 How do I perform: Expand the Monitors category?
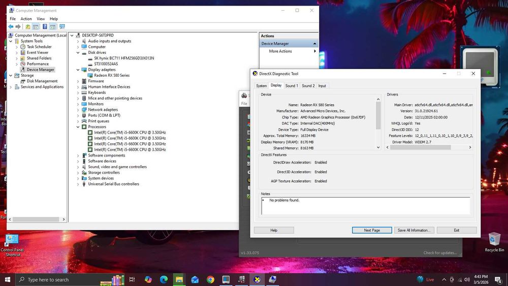click(78, 104)
